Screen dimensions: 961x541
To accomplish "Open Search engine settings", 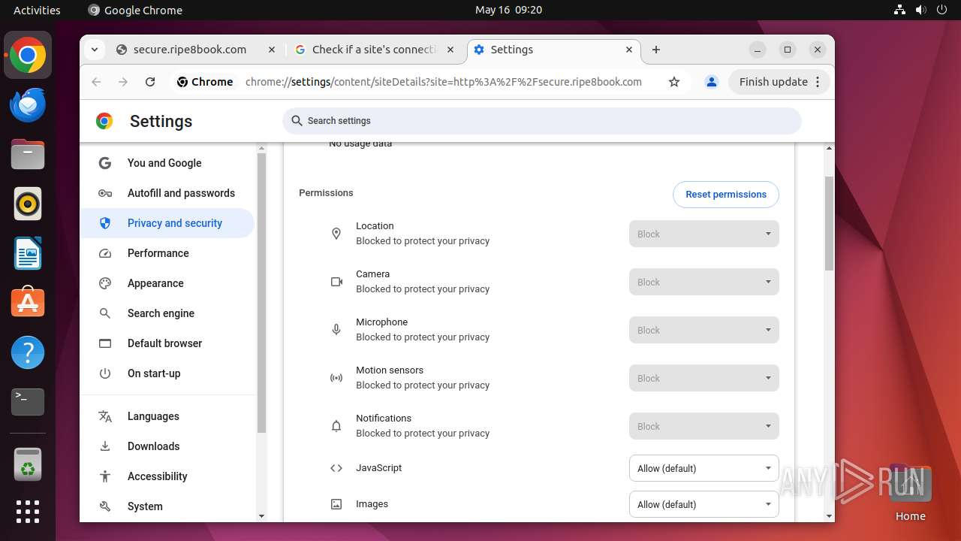I will [x=167, y=313].
